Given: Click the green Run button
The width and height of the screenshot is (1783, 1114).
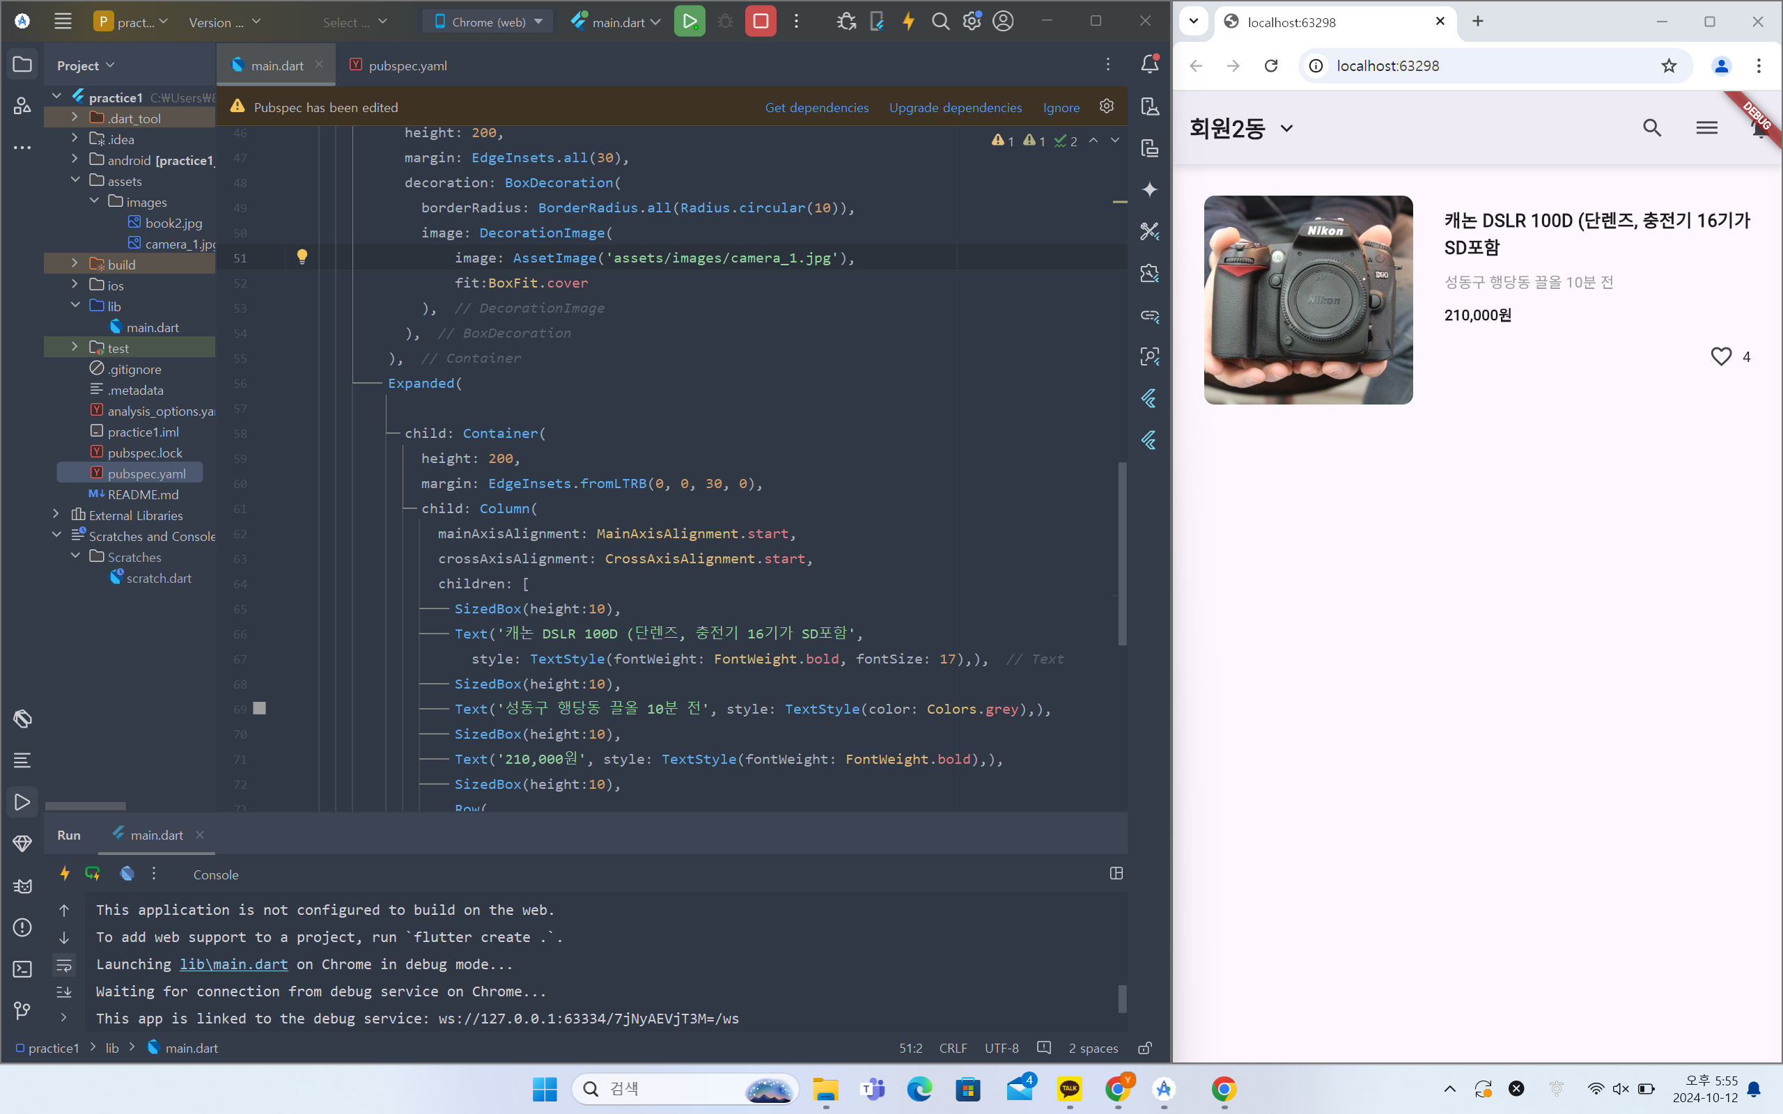Looking at the screenshot, I should click(690, 22).
